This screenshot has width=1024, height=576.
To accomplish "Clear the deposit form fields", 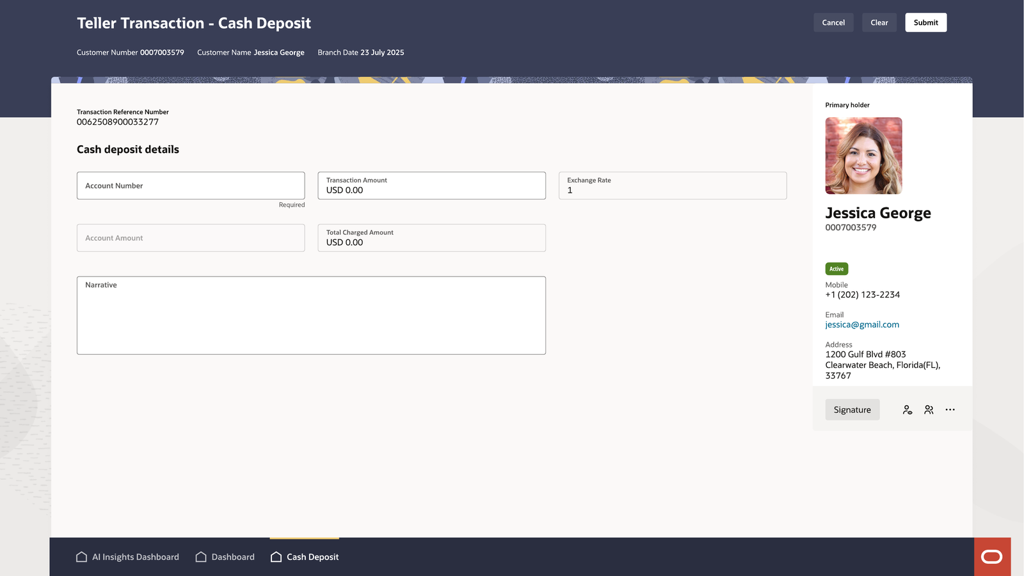I will click(879, 22).
